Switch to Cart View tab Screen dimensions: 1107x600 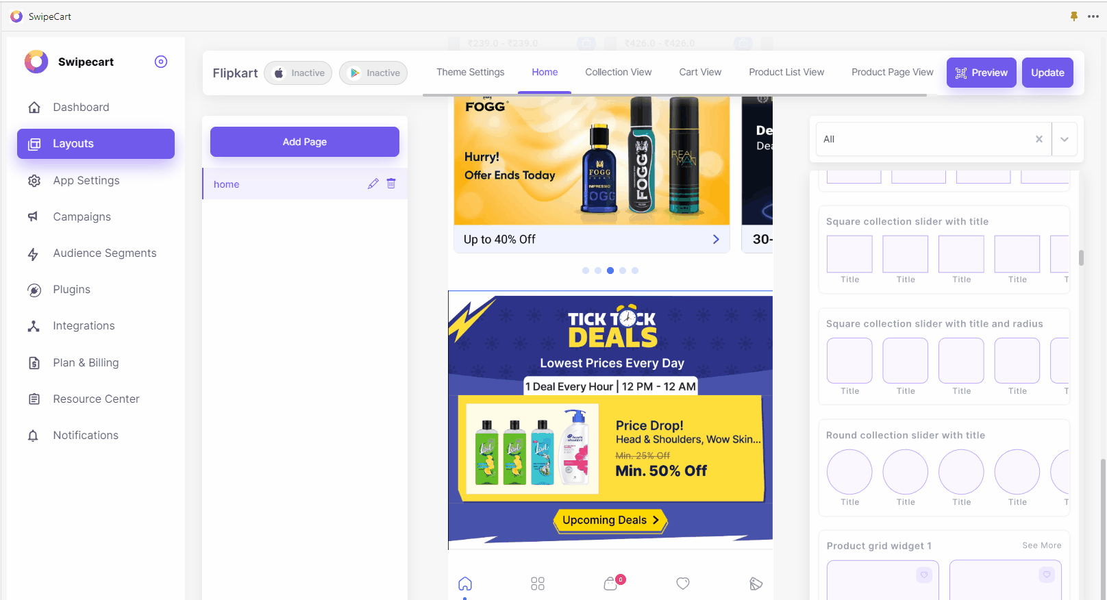point(700,73)
